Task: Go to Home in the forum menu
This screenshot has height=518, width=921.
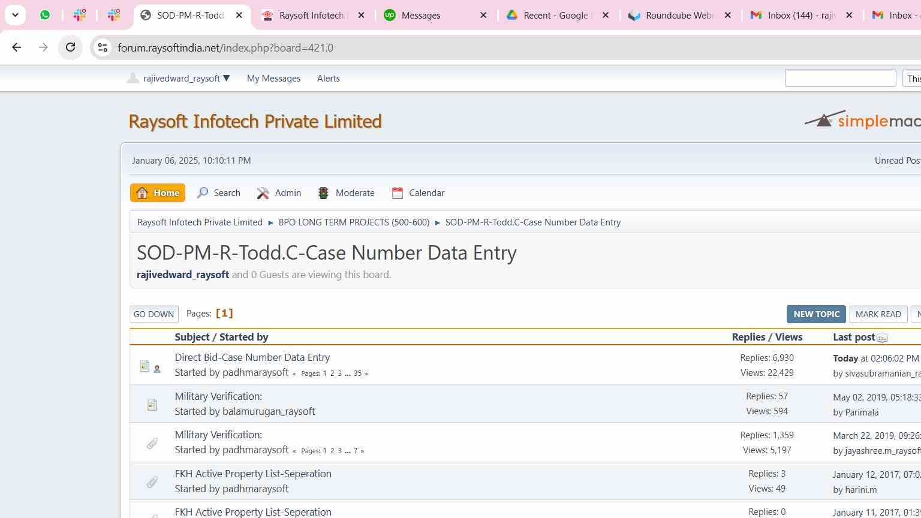Action: coord(158,193)
